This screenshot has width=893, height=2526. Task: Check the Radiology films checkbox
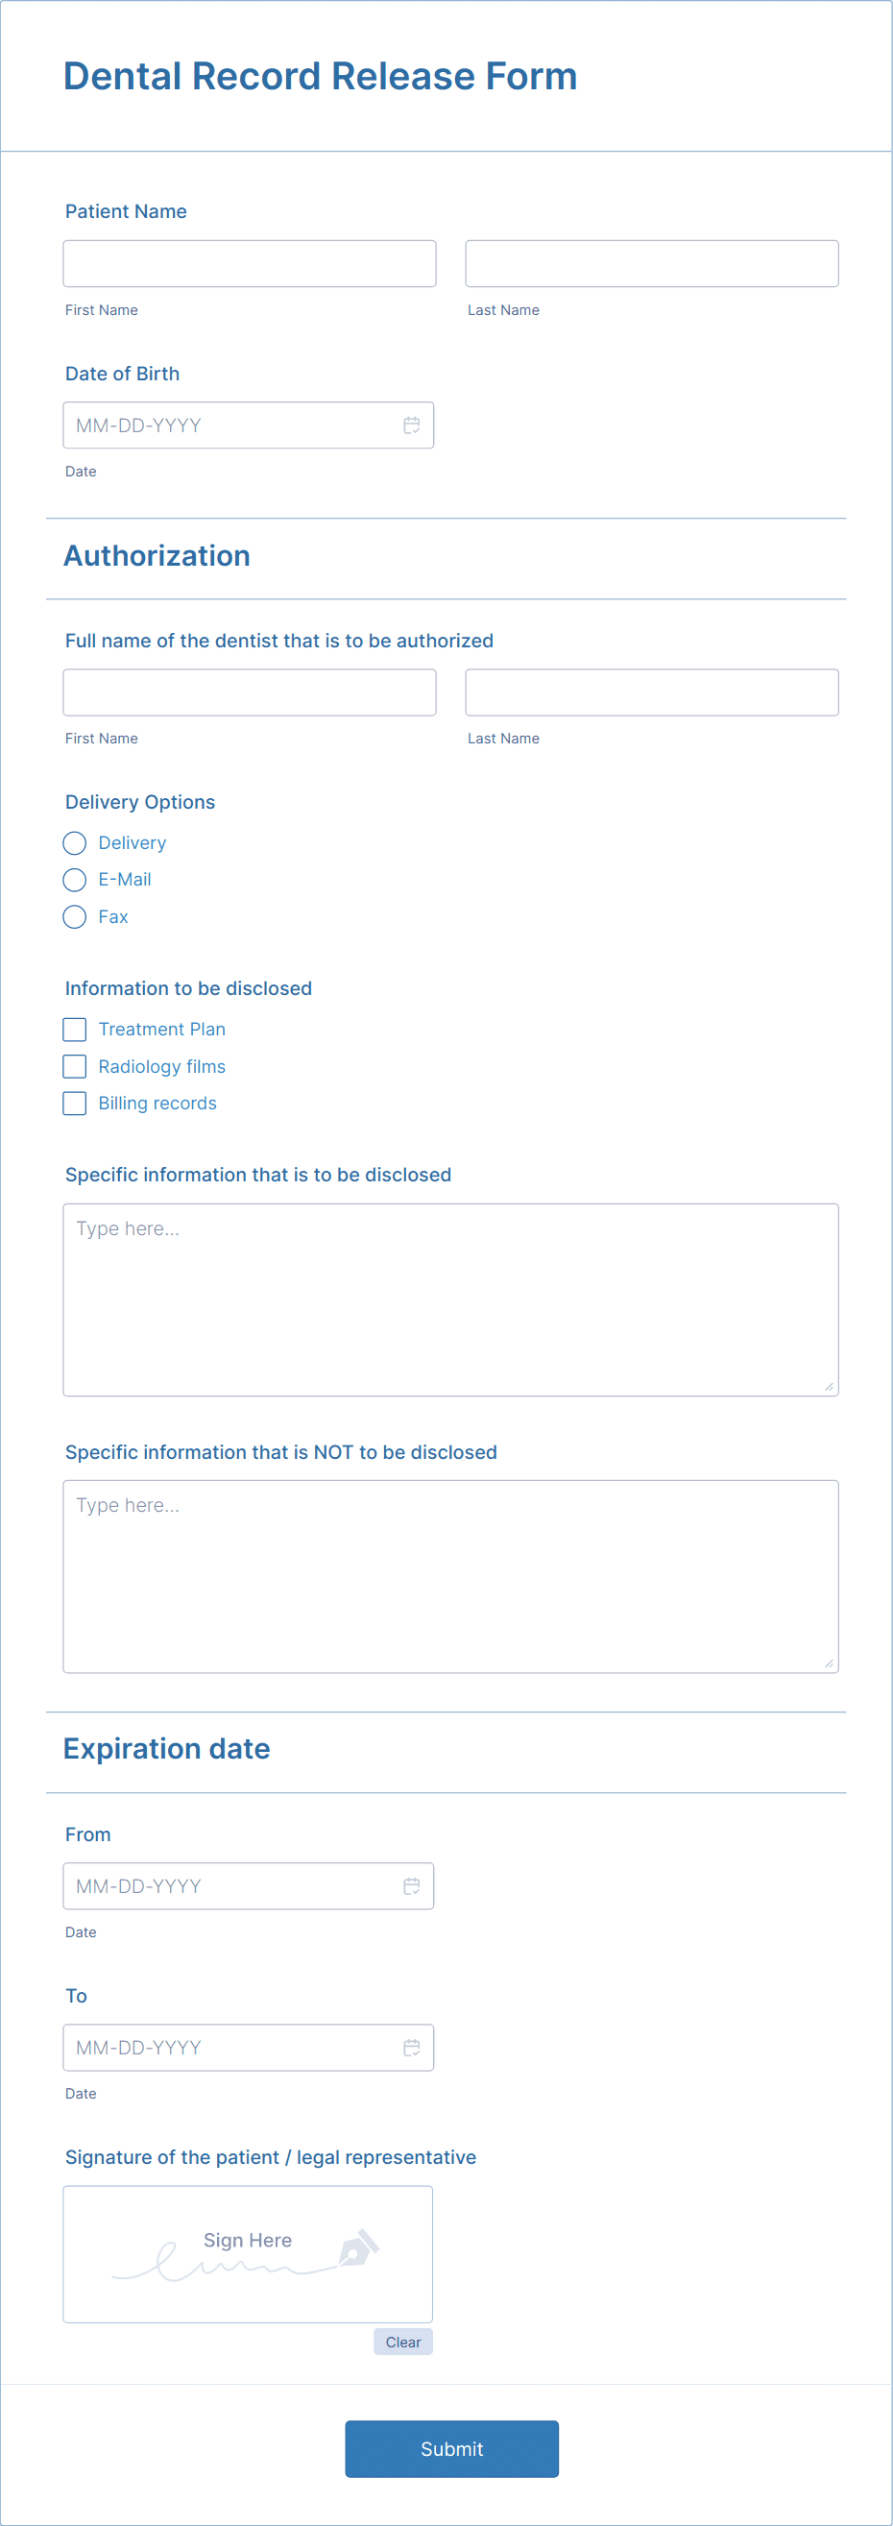[75, 1066]
